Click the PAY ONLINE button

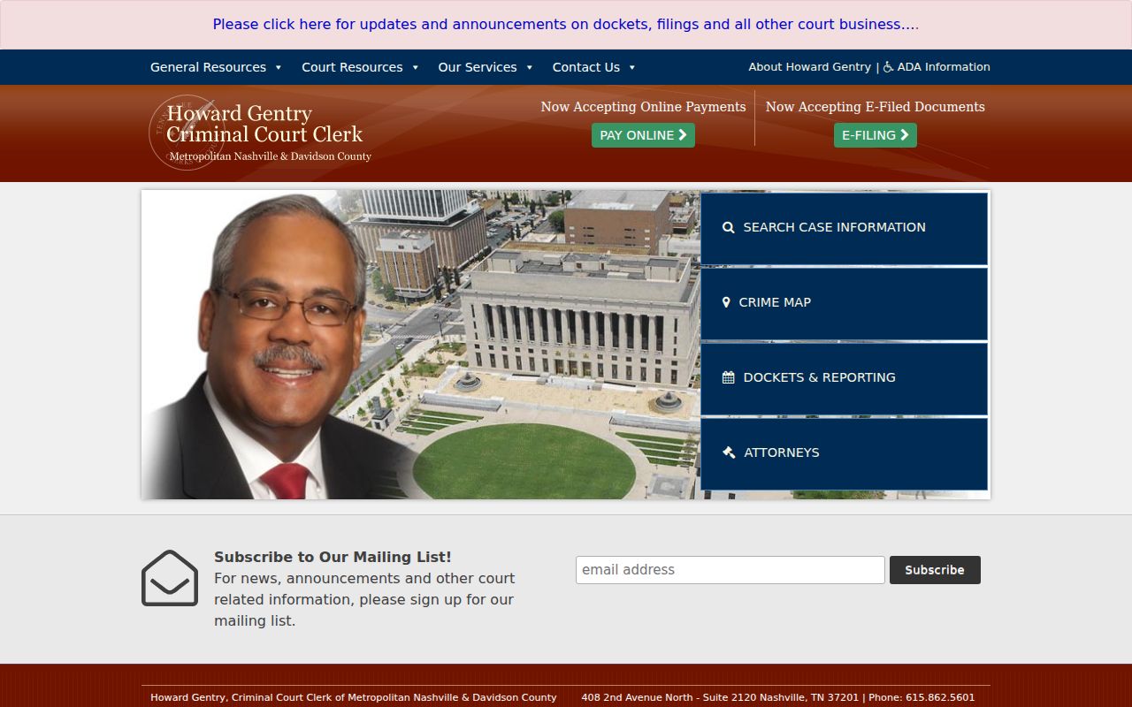point(643,135)
